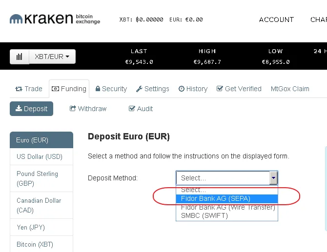Open the ACCOUNT menu
Image resolution: width=327 pixels, height=252 pixels.
(x=276, y=19)
